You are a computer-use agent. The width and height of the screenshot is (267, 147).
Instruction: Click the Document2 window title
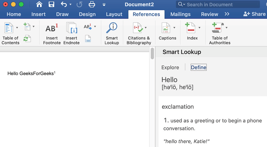click(x=139, y=5)
